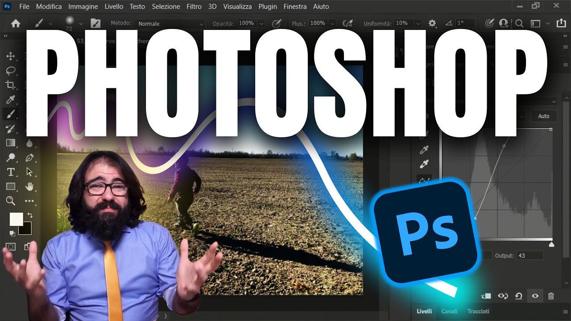The height and width of the screenshot is (321, 571).
Task: Open the Selezione menu
Action: pyautogui.click(x=166, y=7)
